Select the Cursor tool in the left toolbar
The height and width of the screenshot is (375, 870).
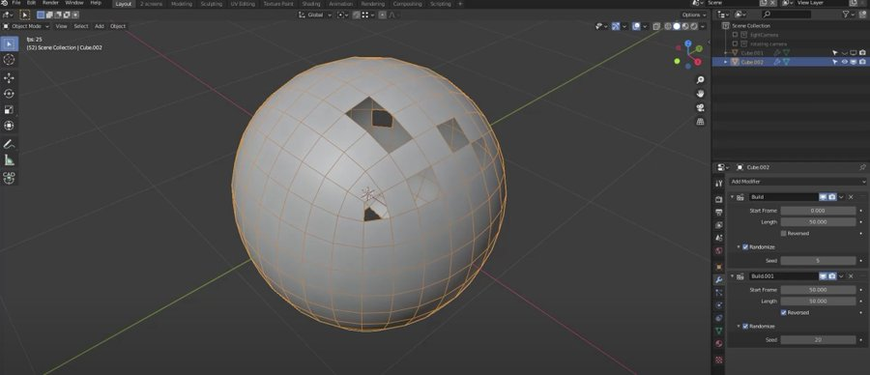click(x=9, y=60)
